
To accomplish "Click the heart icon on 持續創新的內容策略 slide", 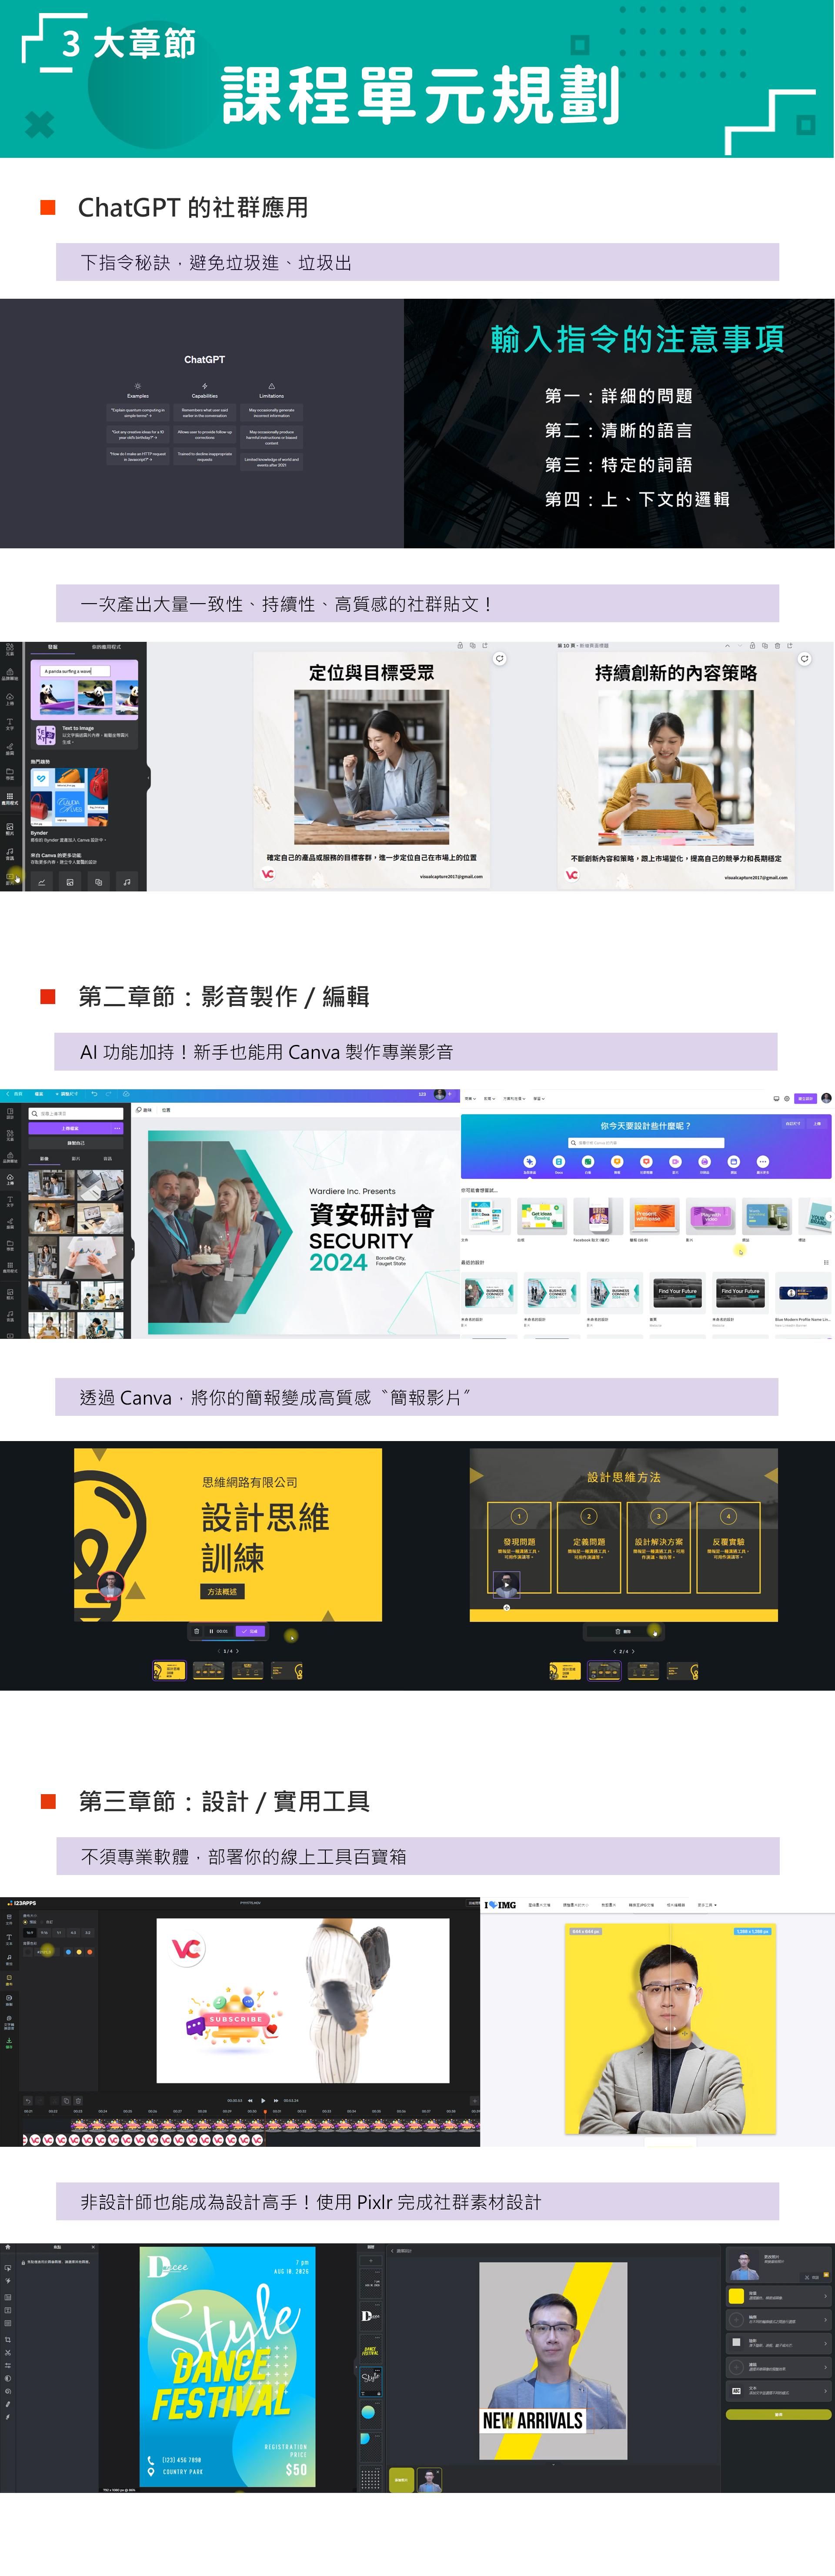I will tap(804, 658).
